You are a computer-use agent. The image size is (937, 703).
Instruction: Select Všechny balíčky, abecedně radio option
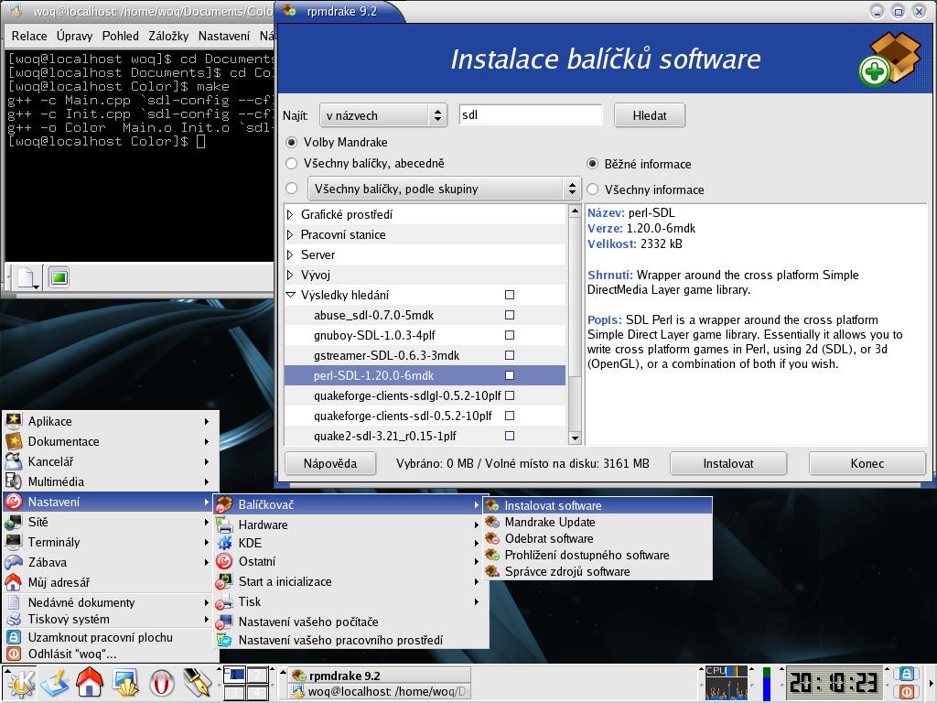coord(292,163)
